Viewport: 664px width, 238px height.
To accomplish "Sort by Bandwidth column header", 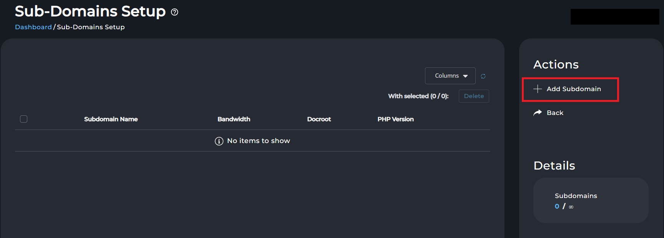I will point(234,119).
